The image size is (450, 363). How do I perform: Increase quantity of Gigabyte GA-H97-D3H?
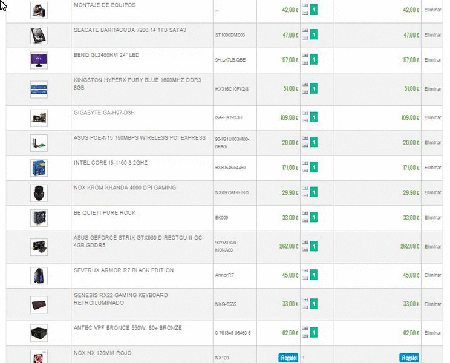(x=305, y=113)
